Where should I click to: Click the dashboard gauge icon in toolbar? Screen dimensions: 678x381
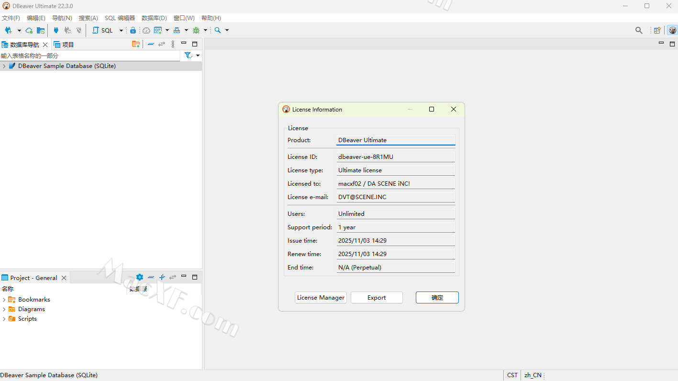[146, 30]
